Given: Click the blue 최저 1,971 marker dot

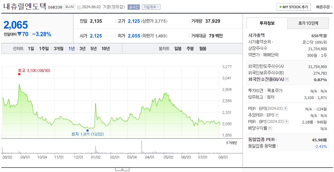Looking at the screenshot, I should coord(87,130).
